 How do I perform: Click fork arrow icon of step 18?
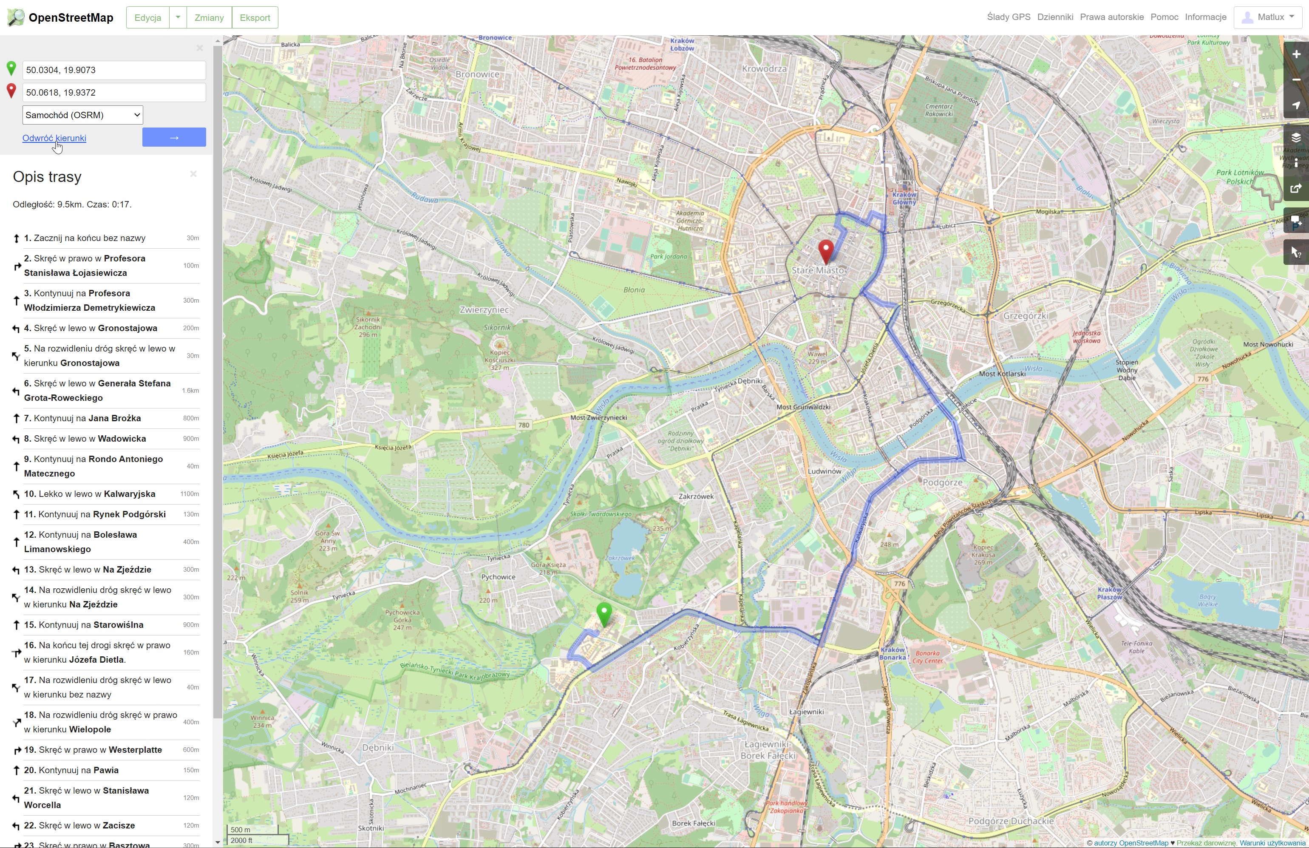(x=17, y=723)
